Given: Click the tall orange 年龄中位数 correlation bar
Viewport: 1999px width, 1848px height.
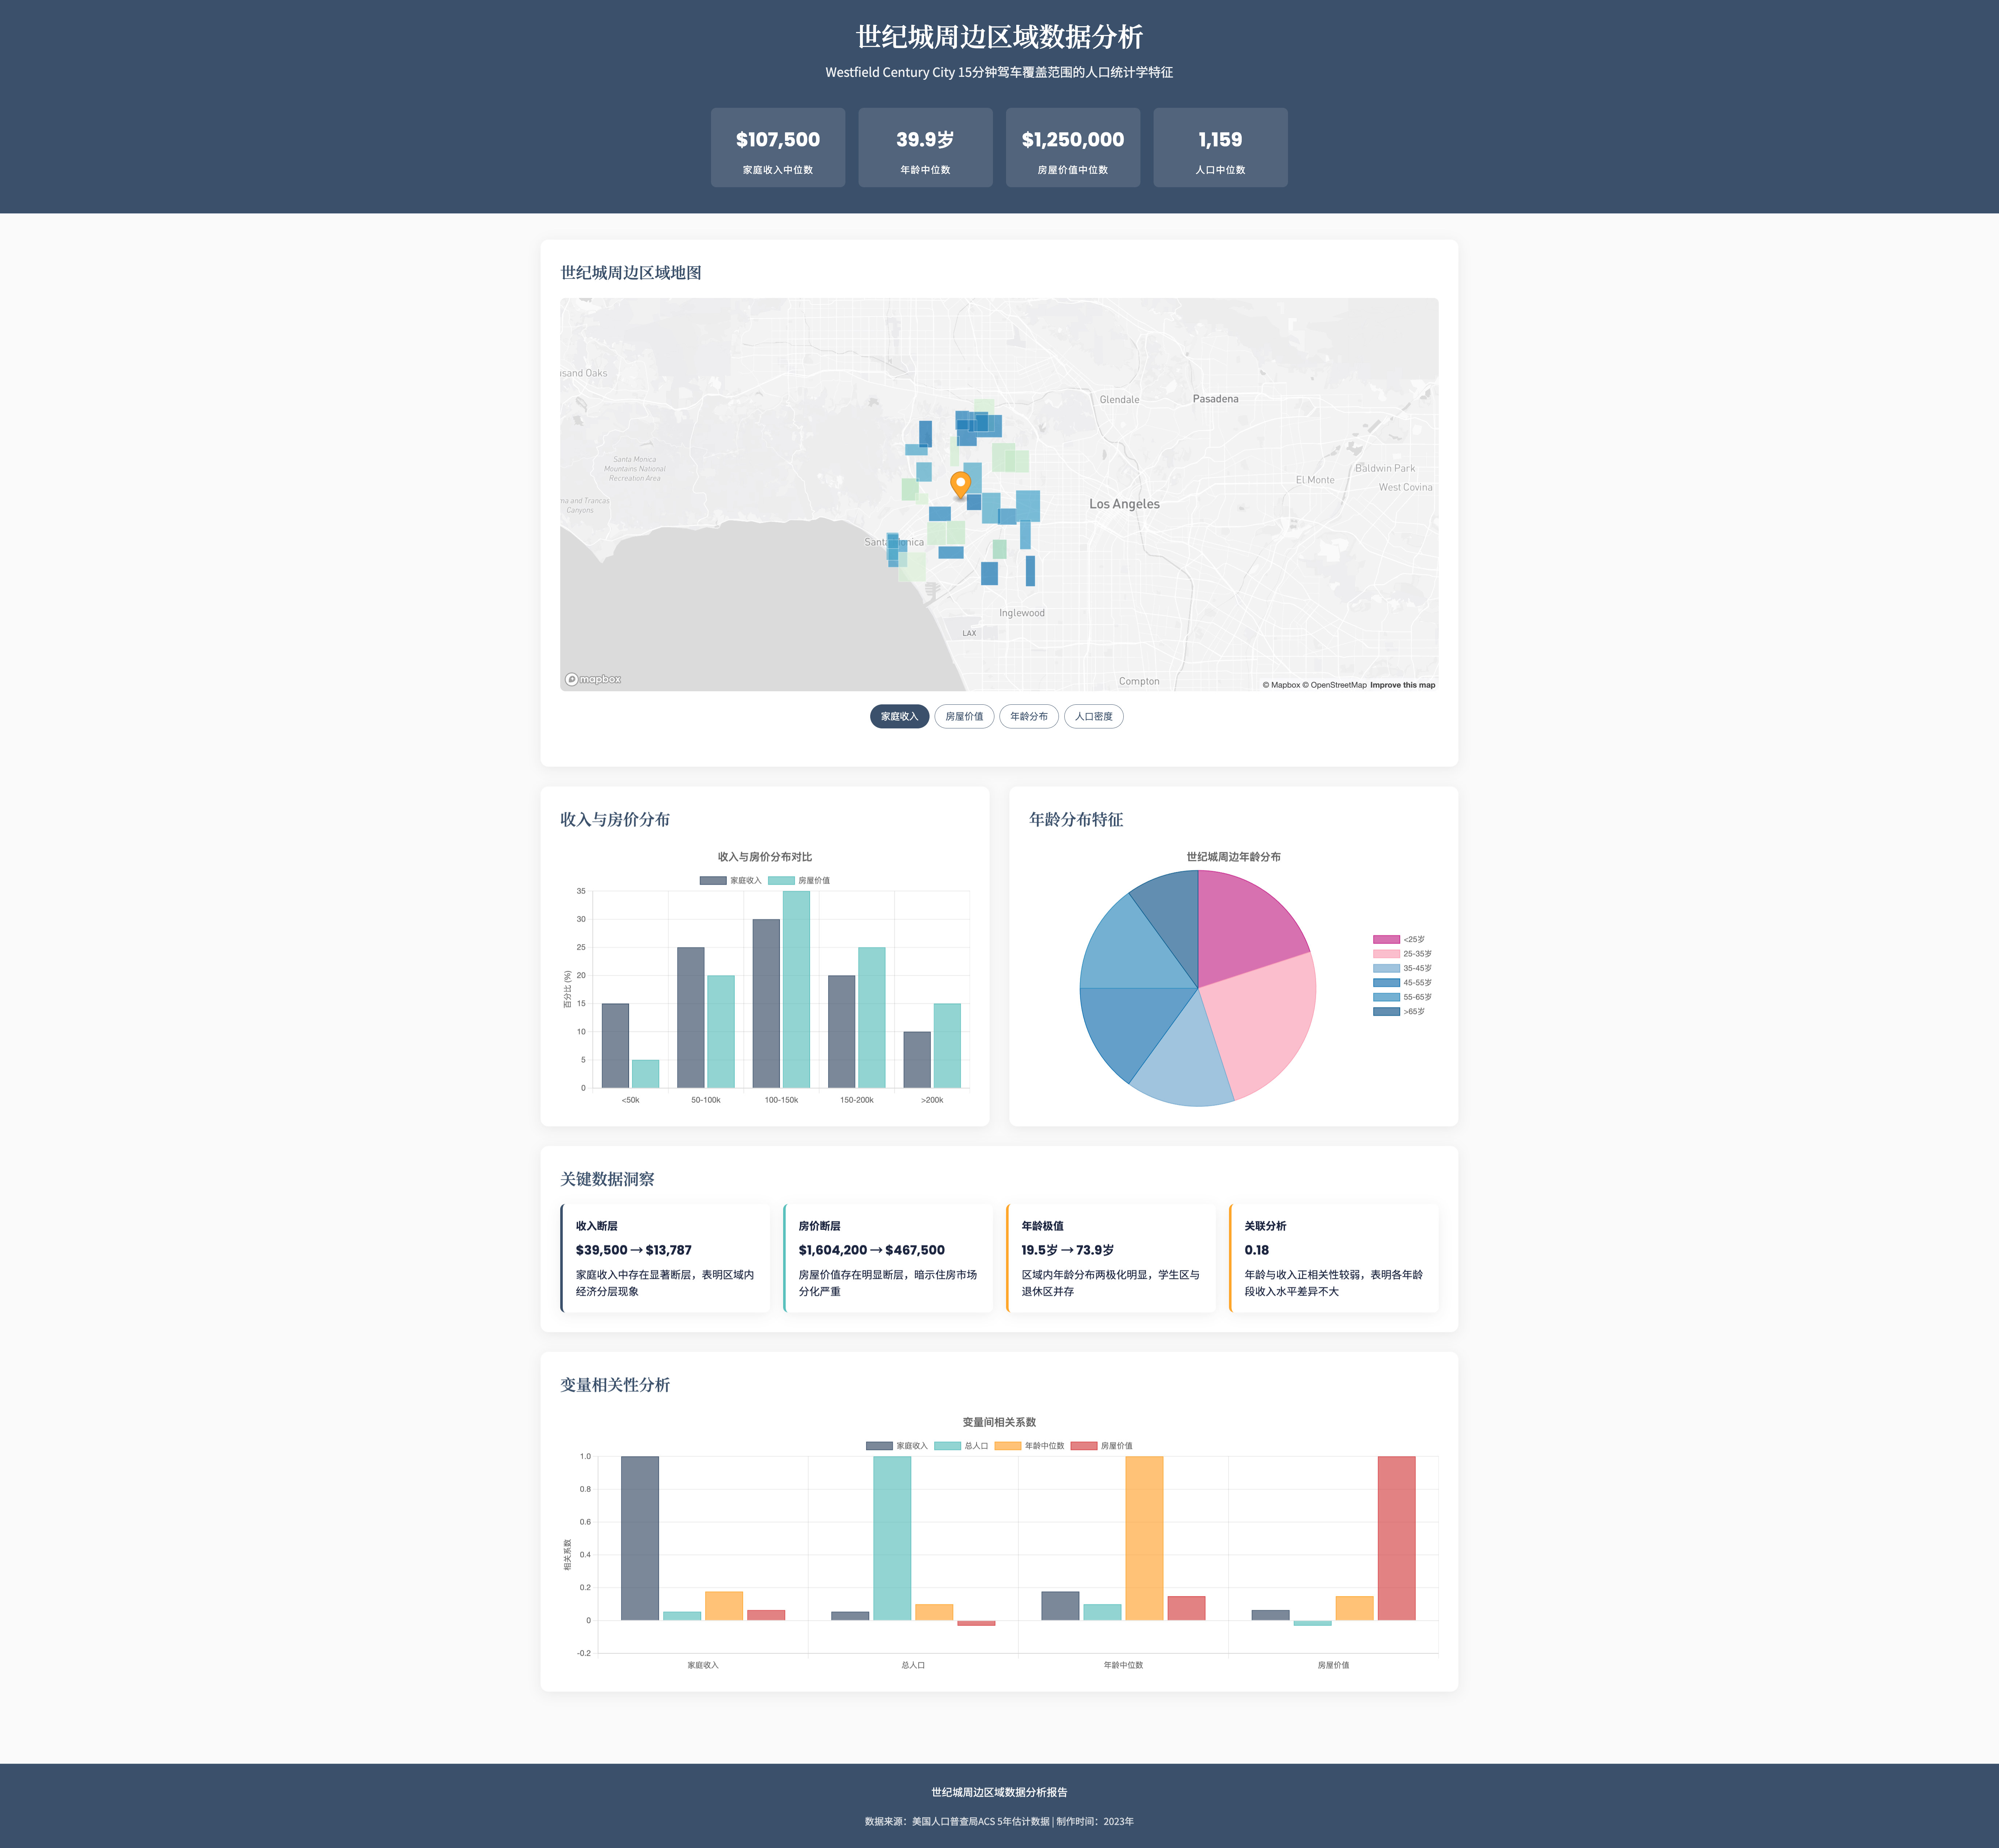Looking at the screenshot, I should coord(1144,1538).
